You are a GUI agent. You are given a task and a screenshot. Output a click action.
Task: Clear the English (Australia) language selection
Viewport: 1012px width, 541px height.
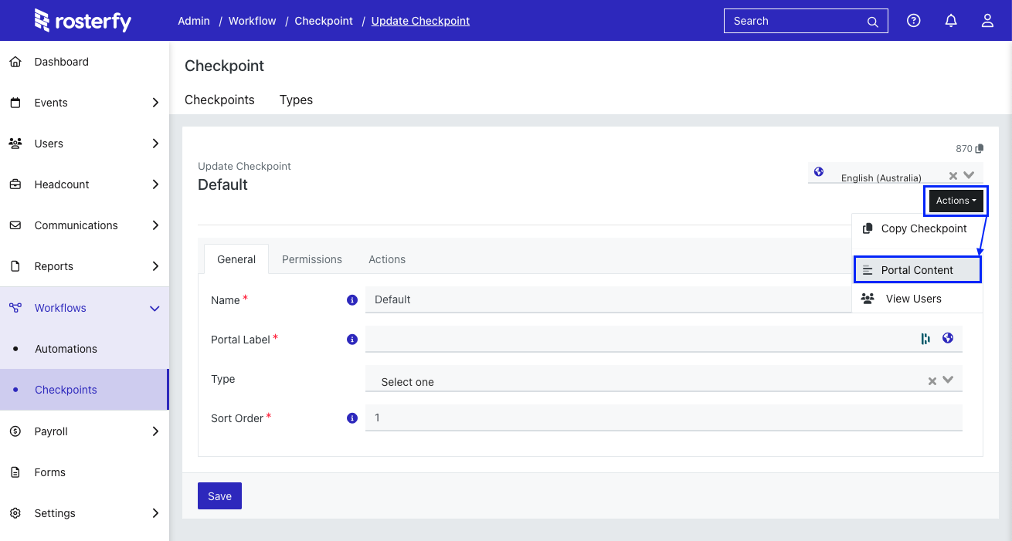click(953, 176)
